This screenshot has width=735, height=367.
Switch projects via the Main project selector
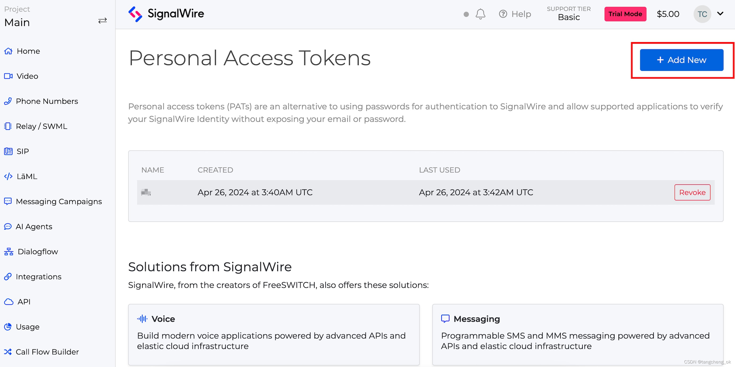(x=17, y=22)
